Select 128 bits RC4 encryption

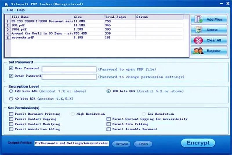[108, 91]
